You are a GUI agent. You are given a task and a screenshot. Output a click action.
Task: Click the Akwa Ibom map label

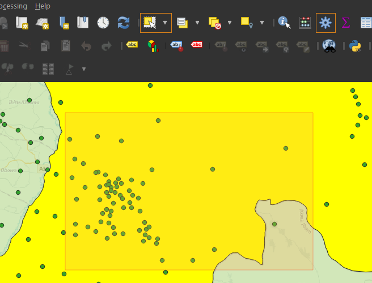305,221
